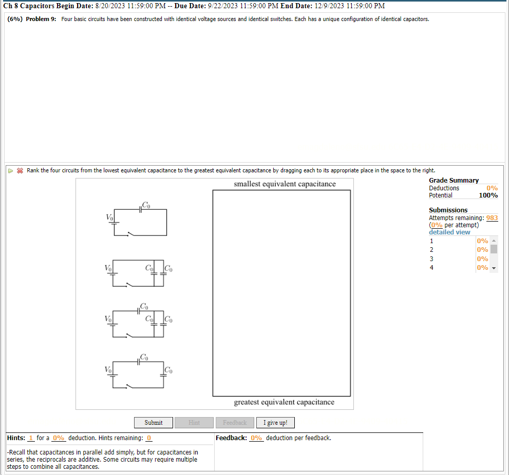
Task: Click the "983" attempts remaining link
Action: point(492,217)
